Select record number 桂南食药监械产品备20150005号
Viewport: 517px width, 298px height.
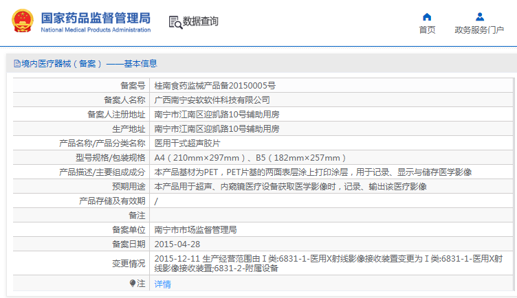point(215,86)
